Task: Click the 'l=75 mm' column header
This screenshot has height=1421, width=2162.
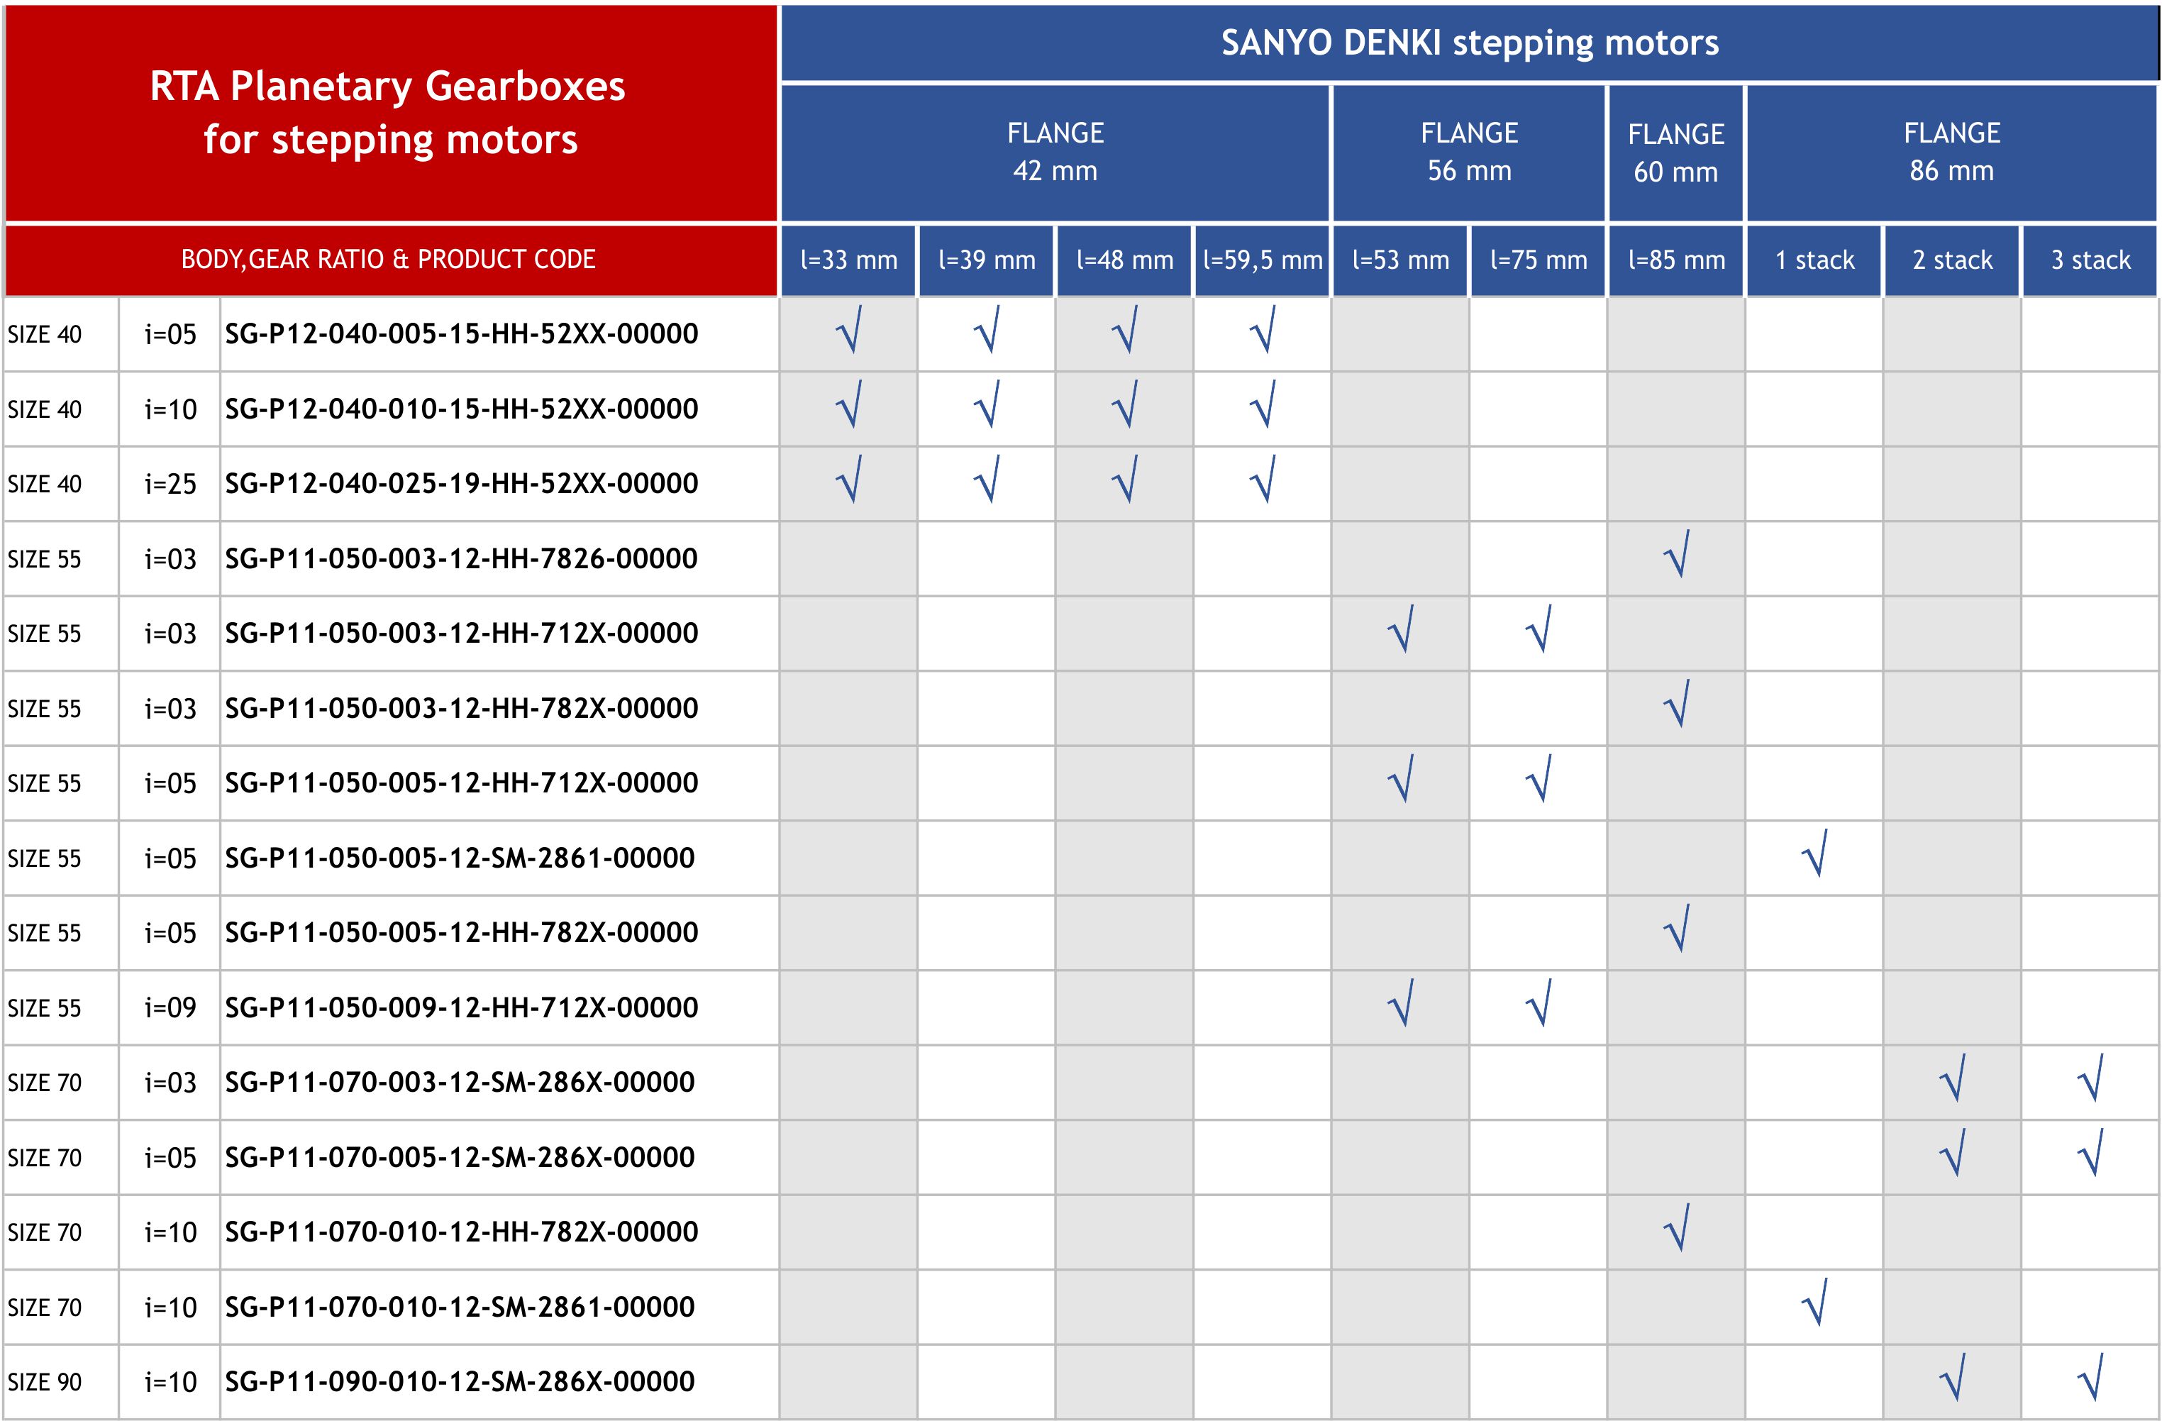Action: tap(1538, 260)
